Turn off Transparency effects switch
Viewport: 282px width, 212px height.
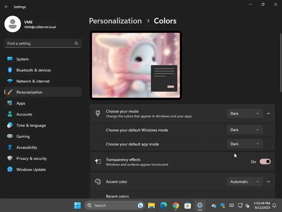click(x=265, y=162)
